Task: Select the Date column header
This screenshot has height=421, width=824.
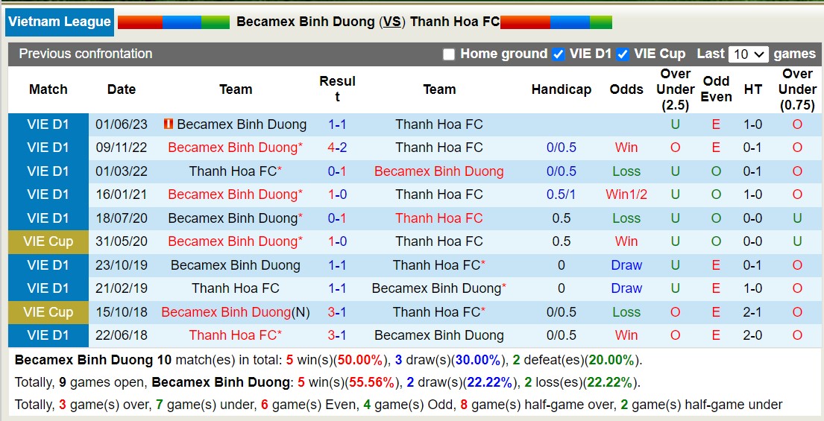Action: click(122, 89)
